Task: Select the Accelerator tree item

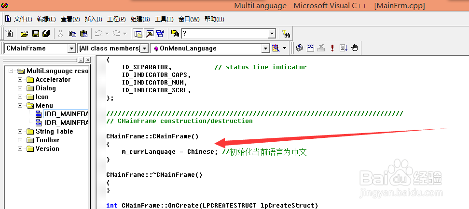Action: tap(53, 79)
